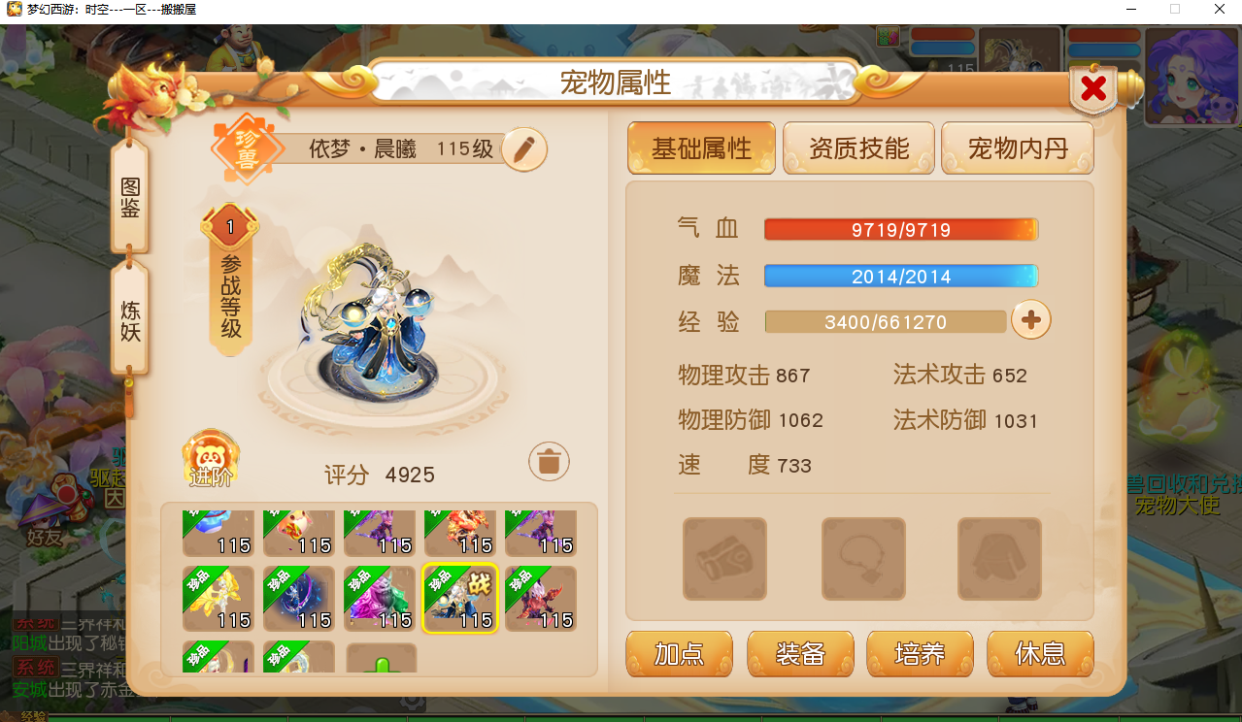Screen dimensions: 1242x722
Task: Click the 休息 button
Action: 1040,654
